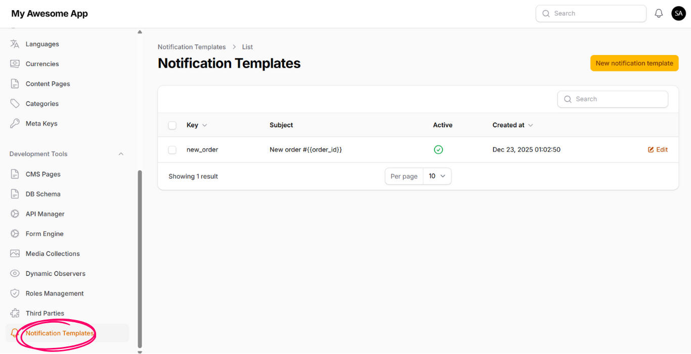Open Roles Management in sidebar
This screenshot has width=691, height=354.
pos(55,293)
